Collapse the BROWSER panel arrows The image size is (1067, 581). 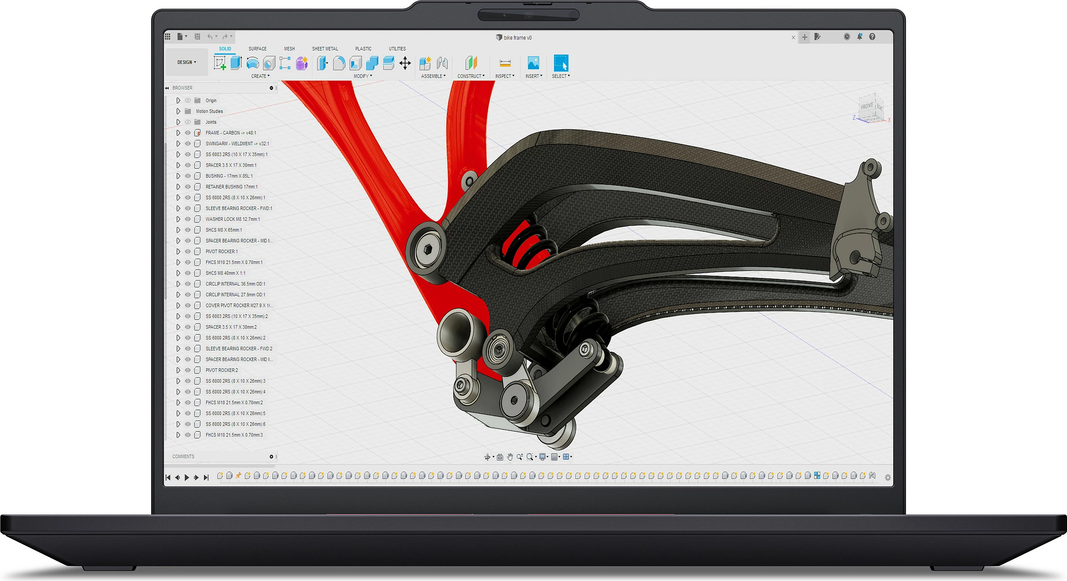pyautogui.click(x=167, y=88)
